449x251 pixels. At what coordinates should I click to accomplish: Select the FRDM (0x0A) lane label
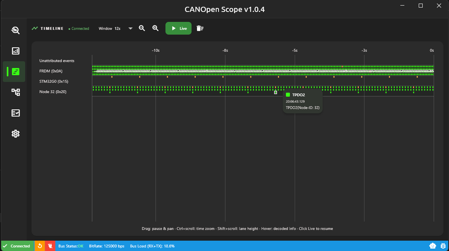click(51, 71)
